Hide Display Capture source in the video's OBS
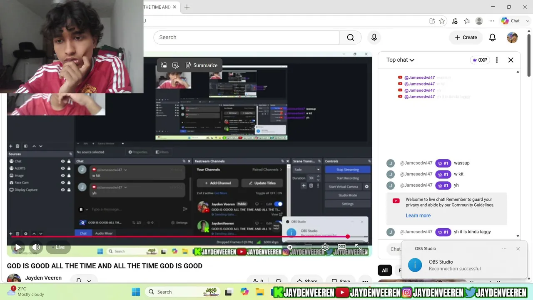Viewport: 533px width, 300px height. (63, 190)
